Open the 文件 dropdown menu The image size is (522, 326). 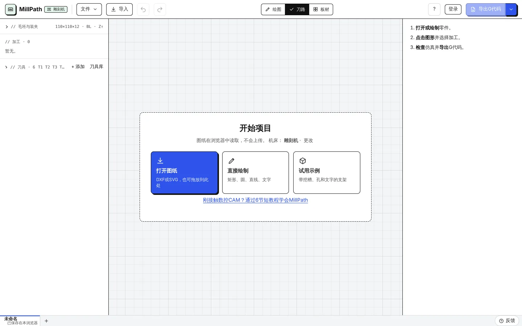89,9
